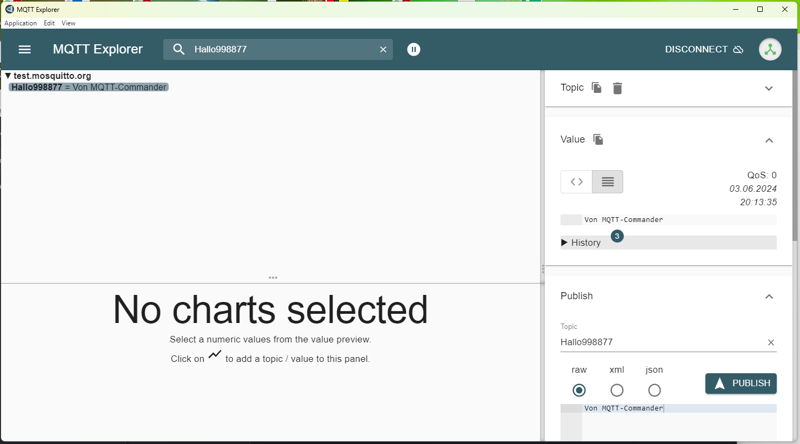Copy the value to clipboard
Viewport: 800px width, 444px height.
click(x=598, y=139)
